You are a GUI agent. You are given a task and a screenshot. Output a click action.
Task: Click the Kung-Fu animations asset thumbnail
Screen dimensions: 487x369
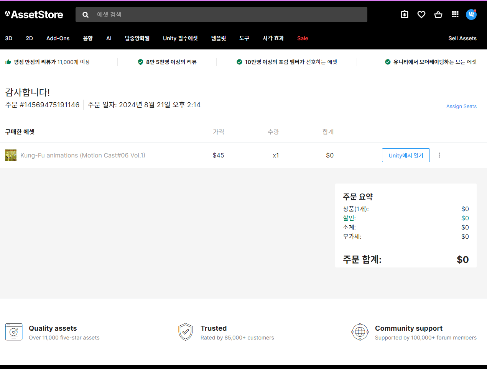tap(11, 155)
